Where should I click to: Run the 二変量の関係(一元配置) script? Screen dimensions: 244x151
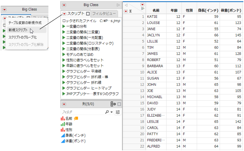(64, 37)
